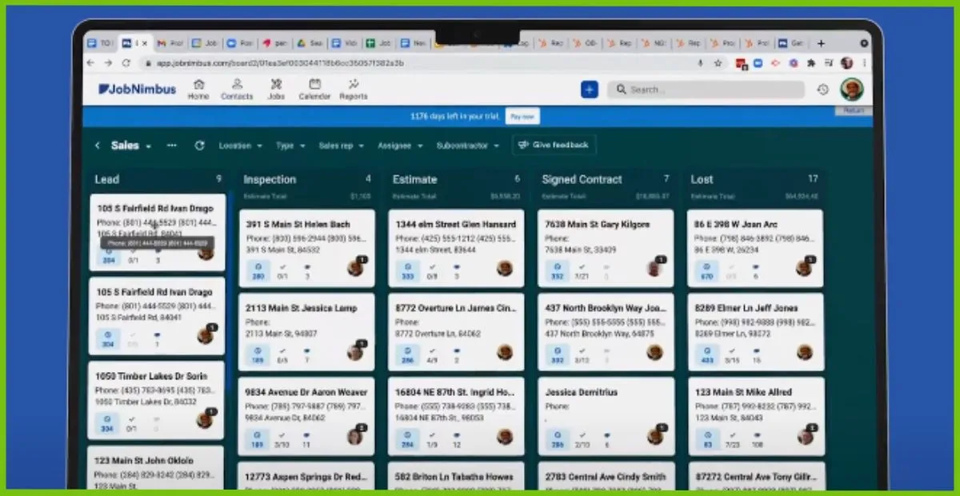Open the 12773 Aspen Springs Dr card

306,476
